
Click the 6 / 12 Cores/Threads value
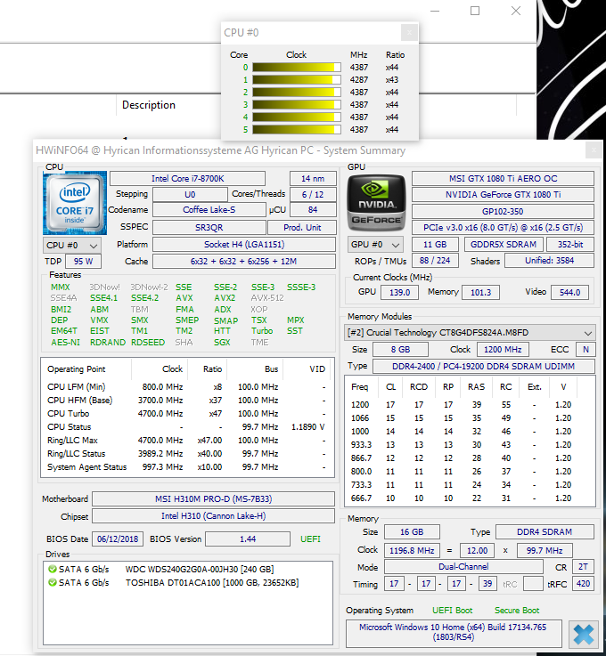coord(313,195)
